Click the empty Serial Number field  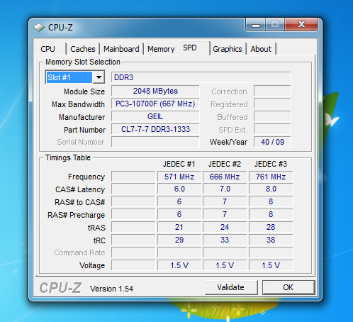[155, 142]
